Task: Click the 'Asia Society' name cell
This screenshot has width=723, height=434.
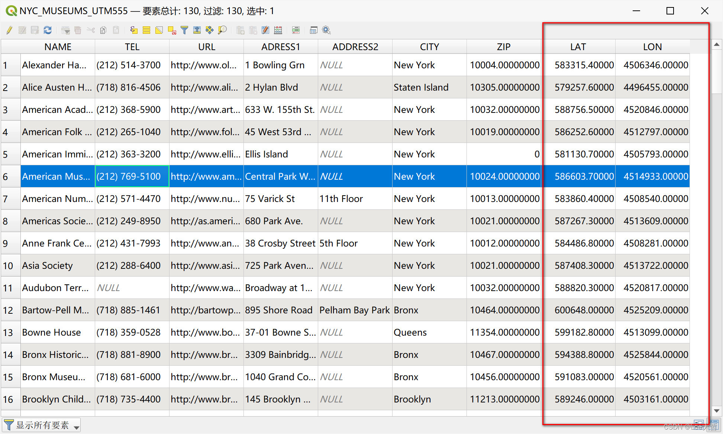Action: click(x=58, y=266)
